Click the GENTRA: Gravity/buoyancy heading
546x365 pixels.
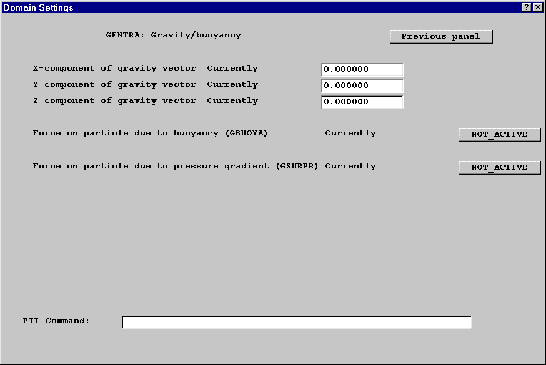tap(173, 36)
